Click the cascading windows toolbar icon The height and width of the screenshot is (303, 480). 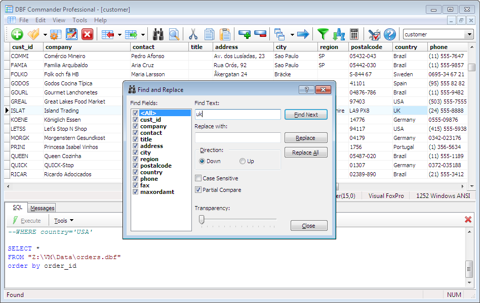[279, 34]
